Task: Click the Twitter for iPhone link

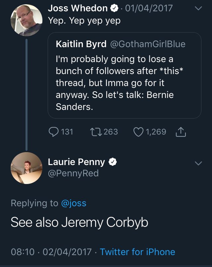Action: pyautogui.click(x=137, y=252)
